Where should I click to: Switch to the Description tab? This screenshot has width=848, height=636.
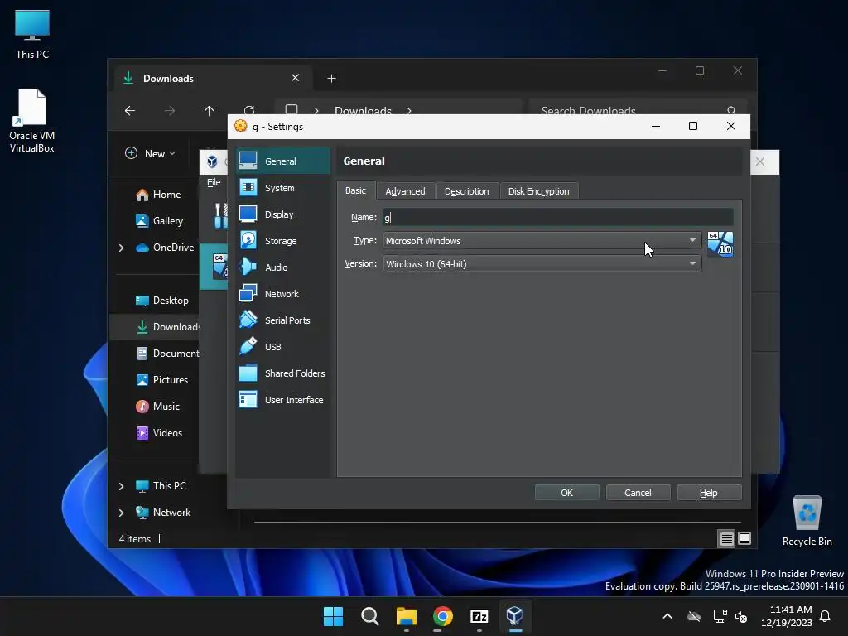pos(467,191)
